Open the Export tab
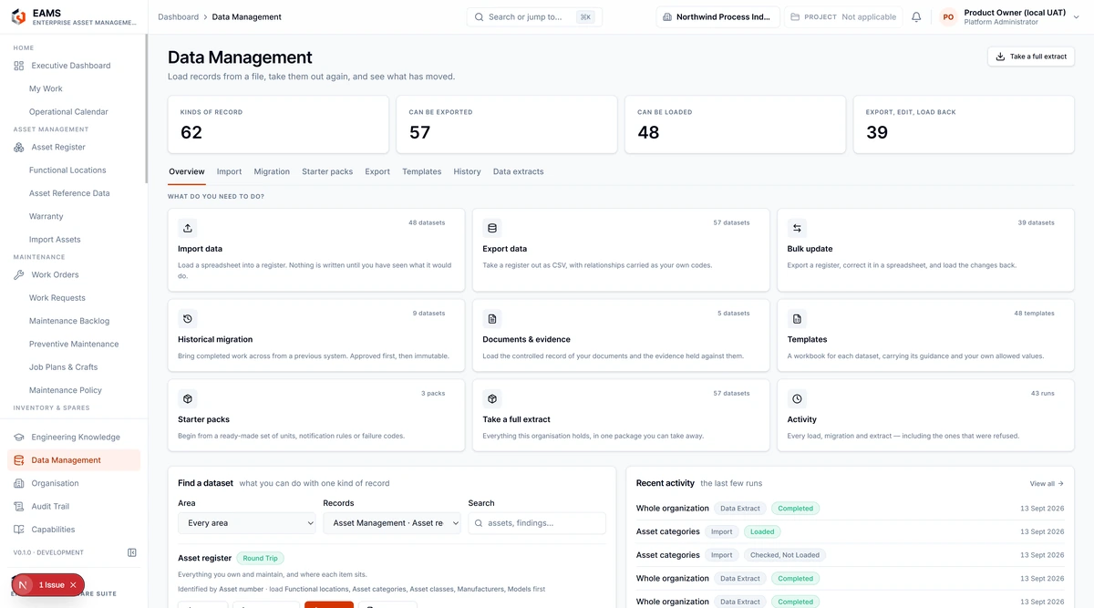Image resolution: width=1094 pixels, height=608 pixels. coord(377,171)
